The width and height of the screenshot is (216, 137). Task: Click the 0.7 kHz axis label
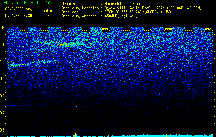(x=3, y=113)
